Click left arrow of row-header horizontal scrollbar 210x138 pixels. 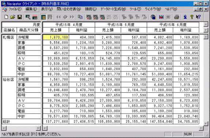pyautogui.click(x=4, y=128)
